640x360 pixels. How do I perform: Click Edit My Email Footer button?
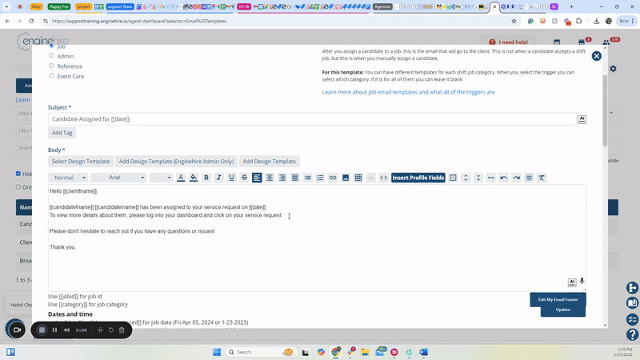click(558, 299)
